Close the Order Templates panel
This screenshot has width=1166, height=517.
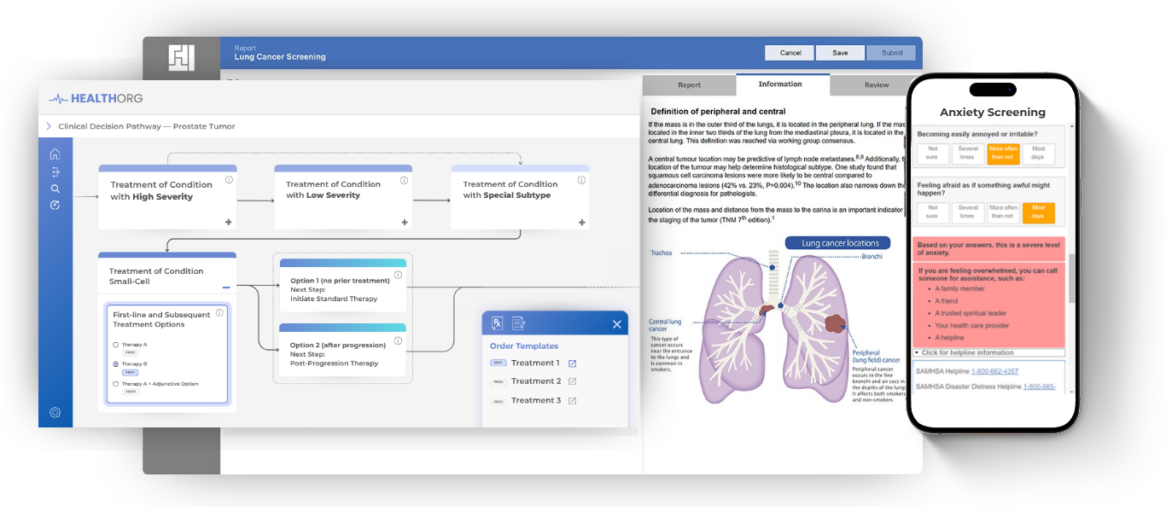[x=617, y=324]
